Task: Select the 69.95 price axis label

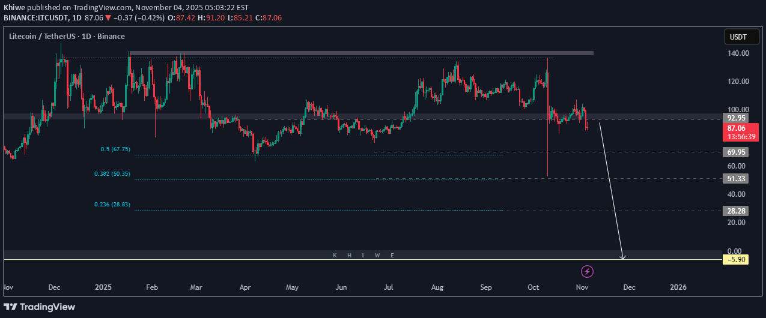Action: coord(735,152)
